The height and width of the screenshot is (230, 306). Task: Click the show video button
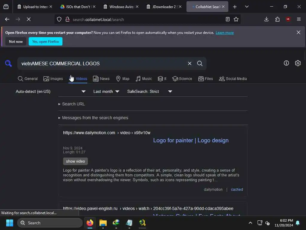(75, 161)
